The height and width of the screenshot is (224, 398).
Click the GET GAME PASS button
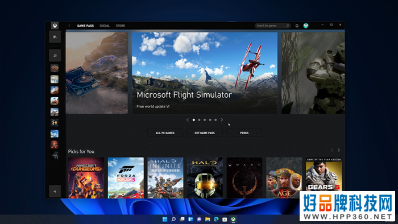coord(205,133)
